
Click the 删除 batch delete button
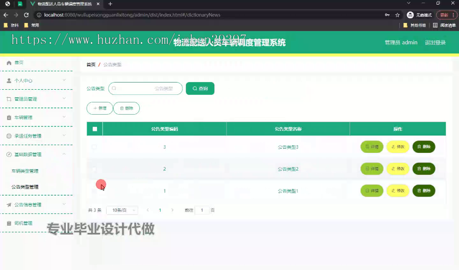click(126, 108)
